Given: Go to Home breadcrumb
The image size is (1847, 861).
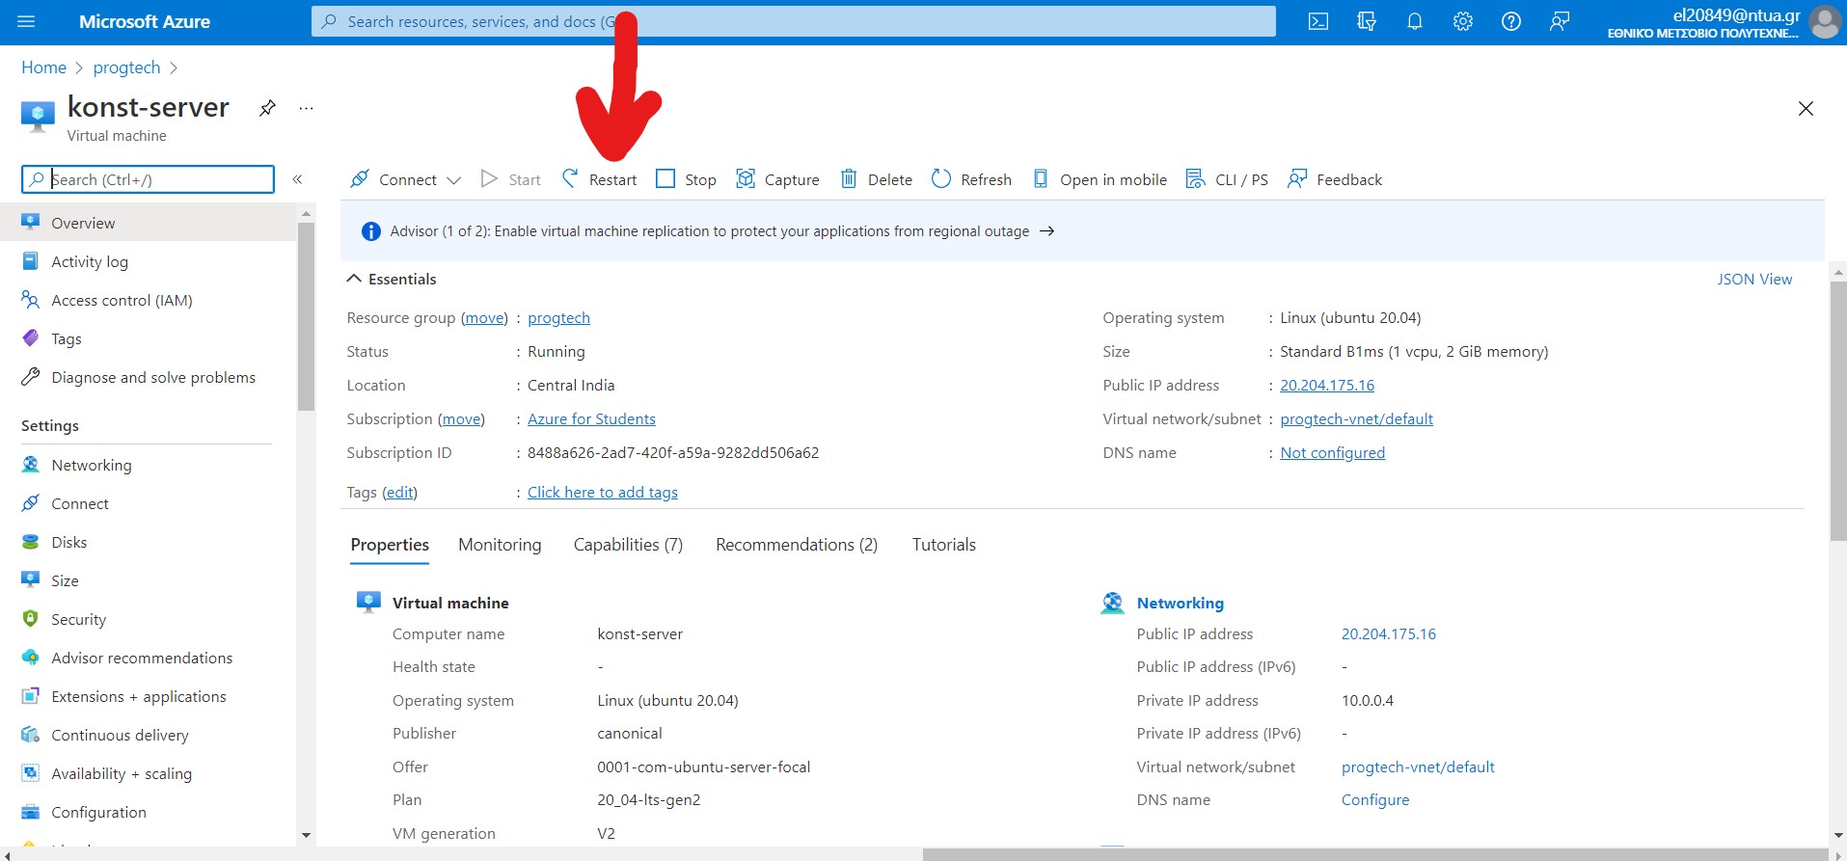Looking at the screenshot, I should pos(44,67).
